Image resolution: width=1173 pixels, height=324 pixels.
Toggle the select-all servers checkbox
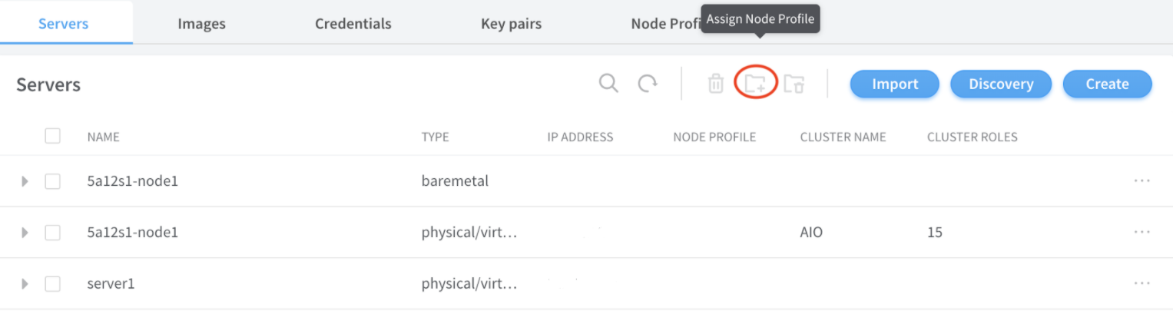52,137
